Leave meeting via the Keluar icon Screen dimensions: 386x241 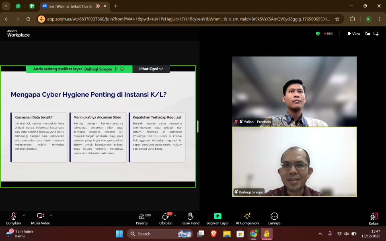click(374, 216)
